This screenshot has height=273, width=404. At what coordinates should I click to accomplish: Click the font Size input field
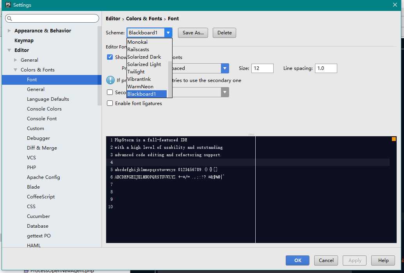pyautogui.click(x=262, y=68)
